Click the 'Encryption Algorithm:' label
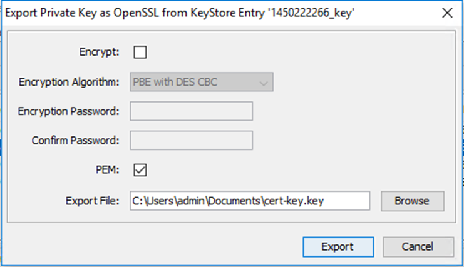 (x=69, y=83)
